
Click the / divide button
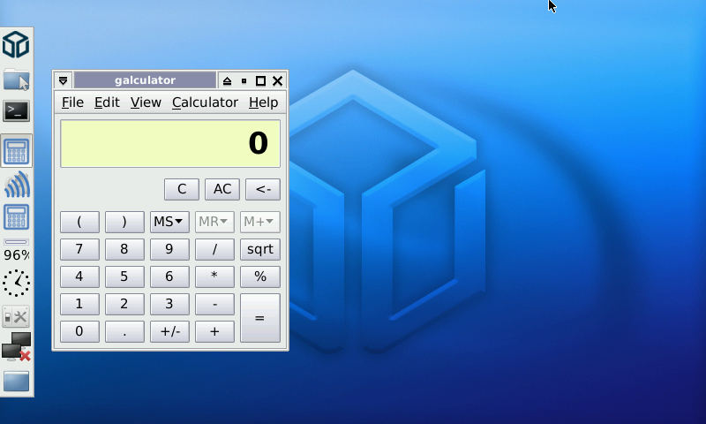214,249
